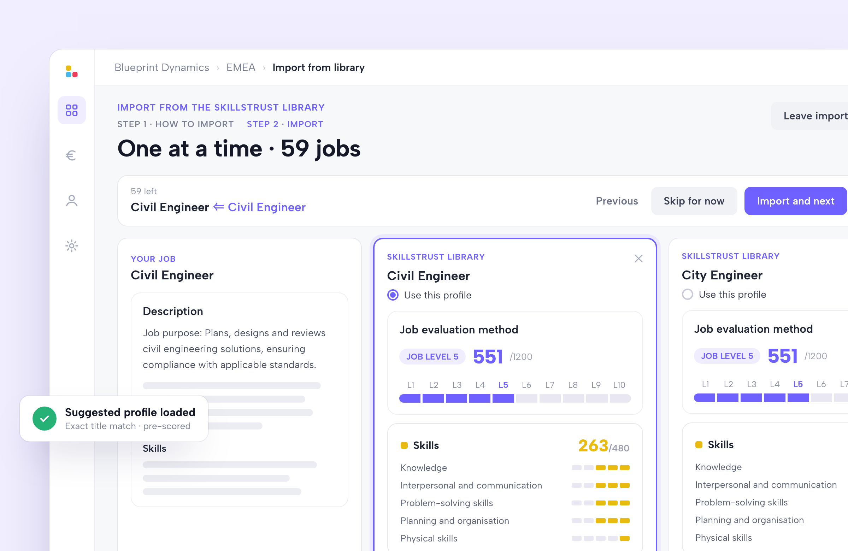Click Planning and organisation on Civil Engineer card
848x551 pixels.
point(455,521)
